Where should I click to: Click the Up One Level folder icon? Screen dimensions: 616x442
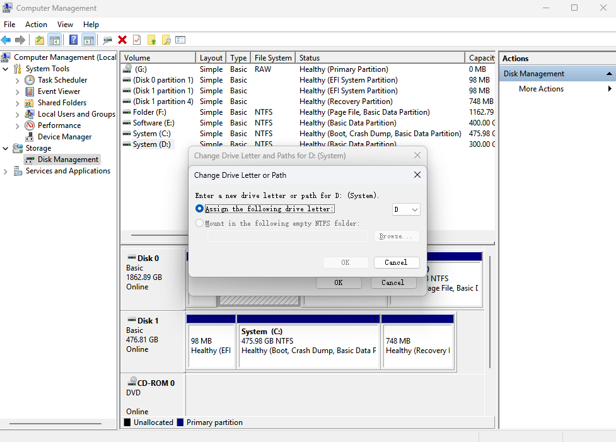coord(40,40)
